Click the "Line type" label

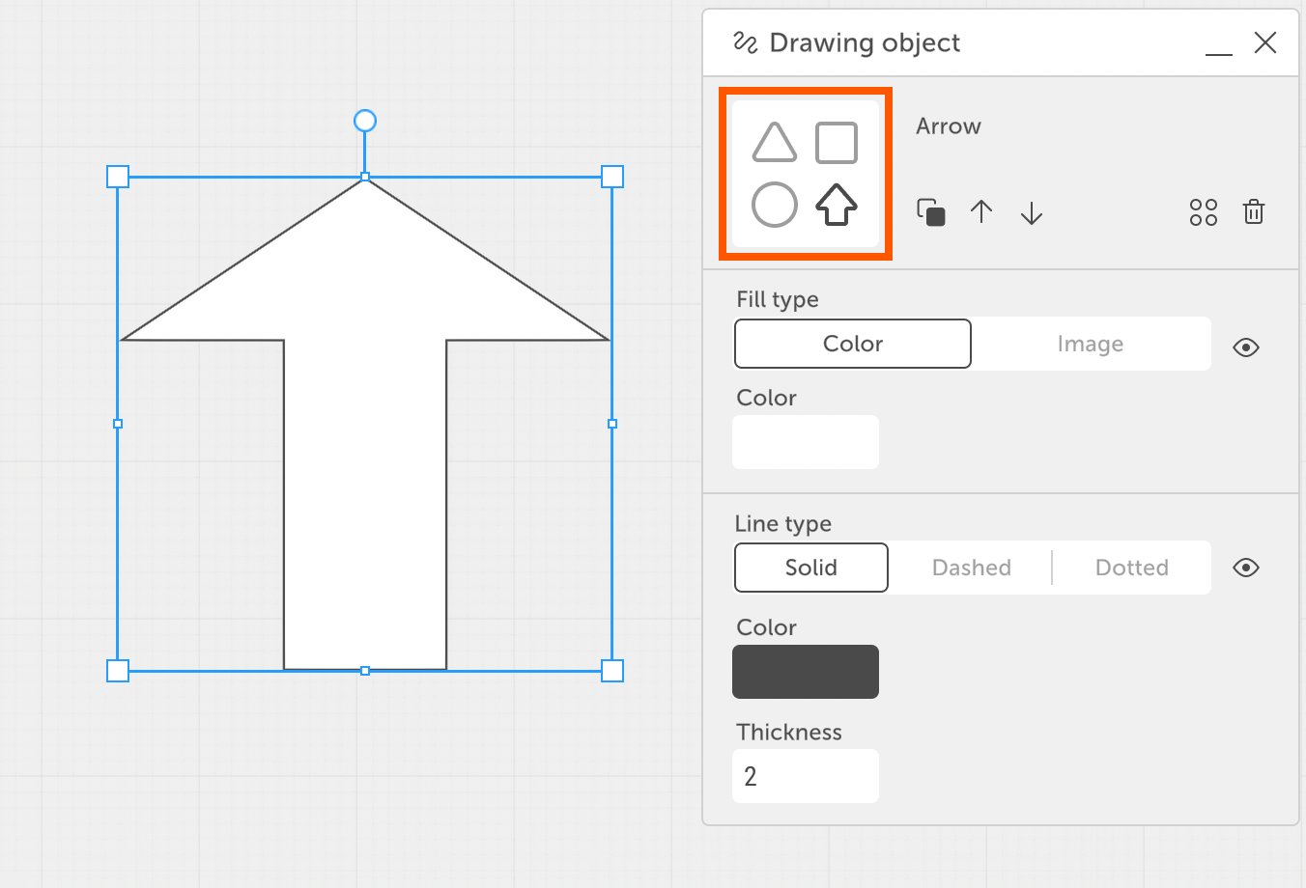click(x=783, y=523)
